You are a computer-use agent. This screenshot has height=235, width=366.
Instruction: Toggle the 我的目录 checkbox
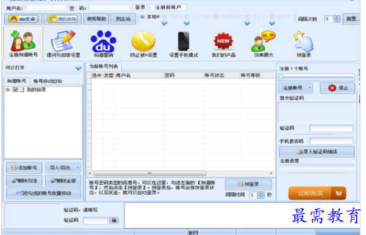point(15,89)
